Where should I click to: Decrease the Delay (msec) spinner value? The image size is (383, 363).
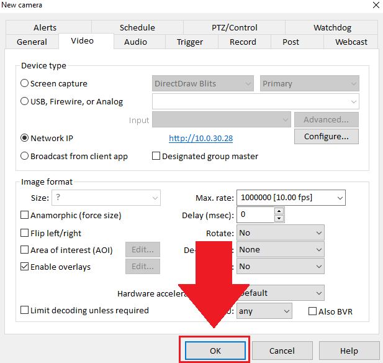(279, 218)
